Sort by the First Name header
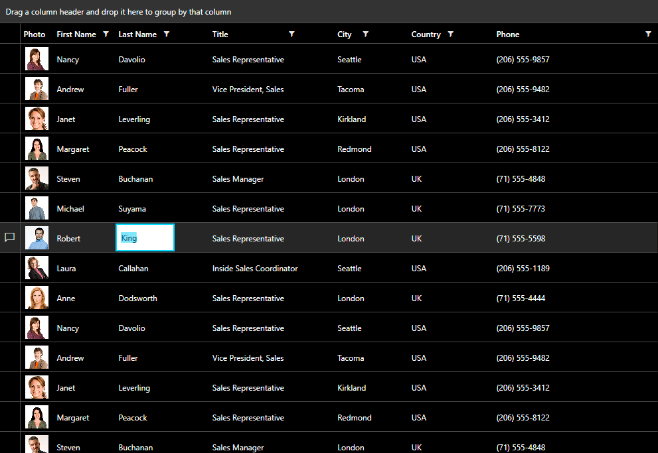Viewport: 658px width, 453px height. pyautogui.click(x=76, y=34)
